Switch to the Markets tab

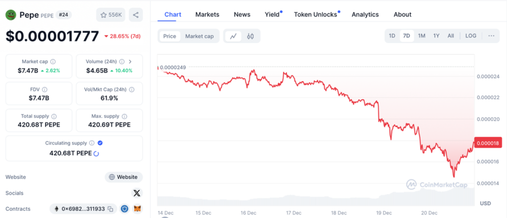(207, 14)
